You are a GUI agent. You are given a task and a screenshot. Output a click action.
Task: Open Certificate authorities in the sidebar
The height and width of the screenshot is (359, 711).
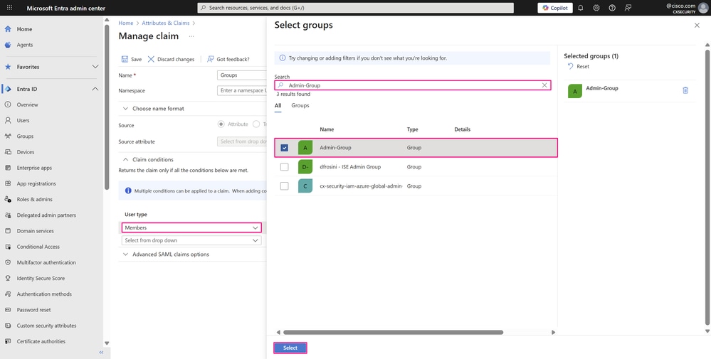click(41, 341)
